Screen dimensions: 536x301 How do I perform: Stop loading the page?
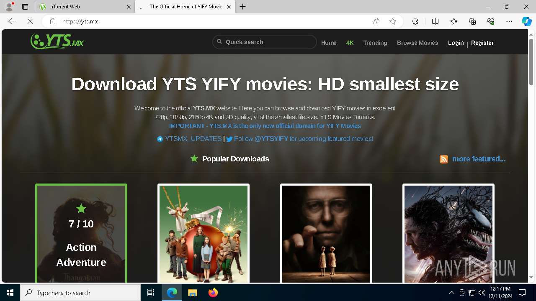[x=30, y=21]
